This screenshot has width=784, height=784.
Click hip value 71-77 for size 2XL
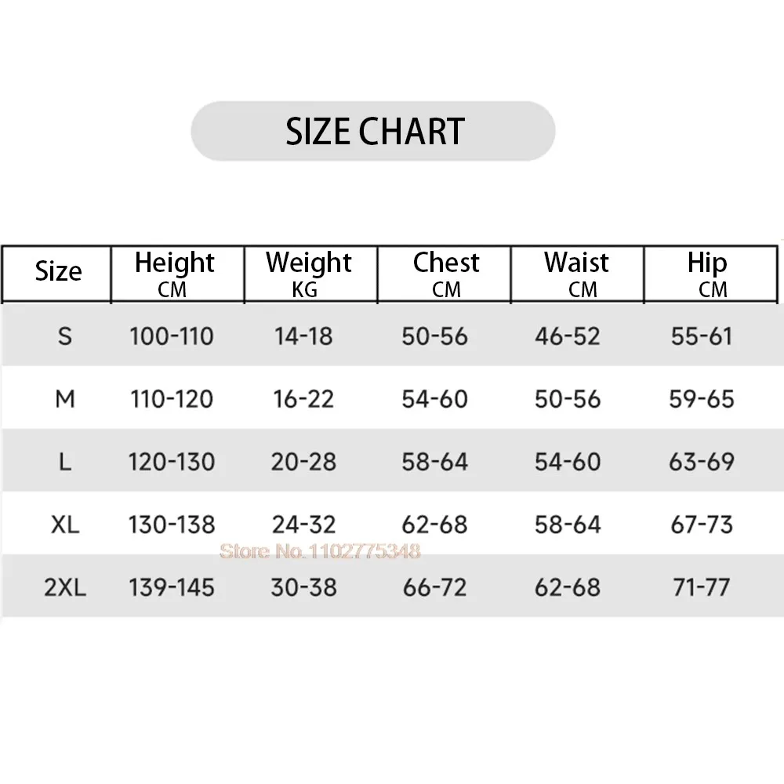tap(702, 587)
